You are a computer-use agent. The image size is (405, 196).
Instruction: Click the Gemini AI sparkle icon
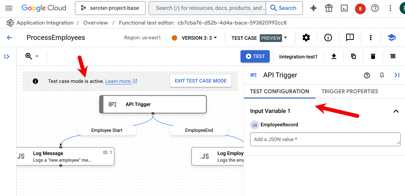313,8
